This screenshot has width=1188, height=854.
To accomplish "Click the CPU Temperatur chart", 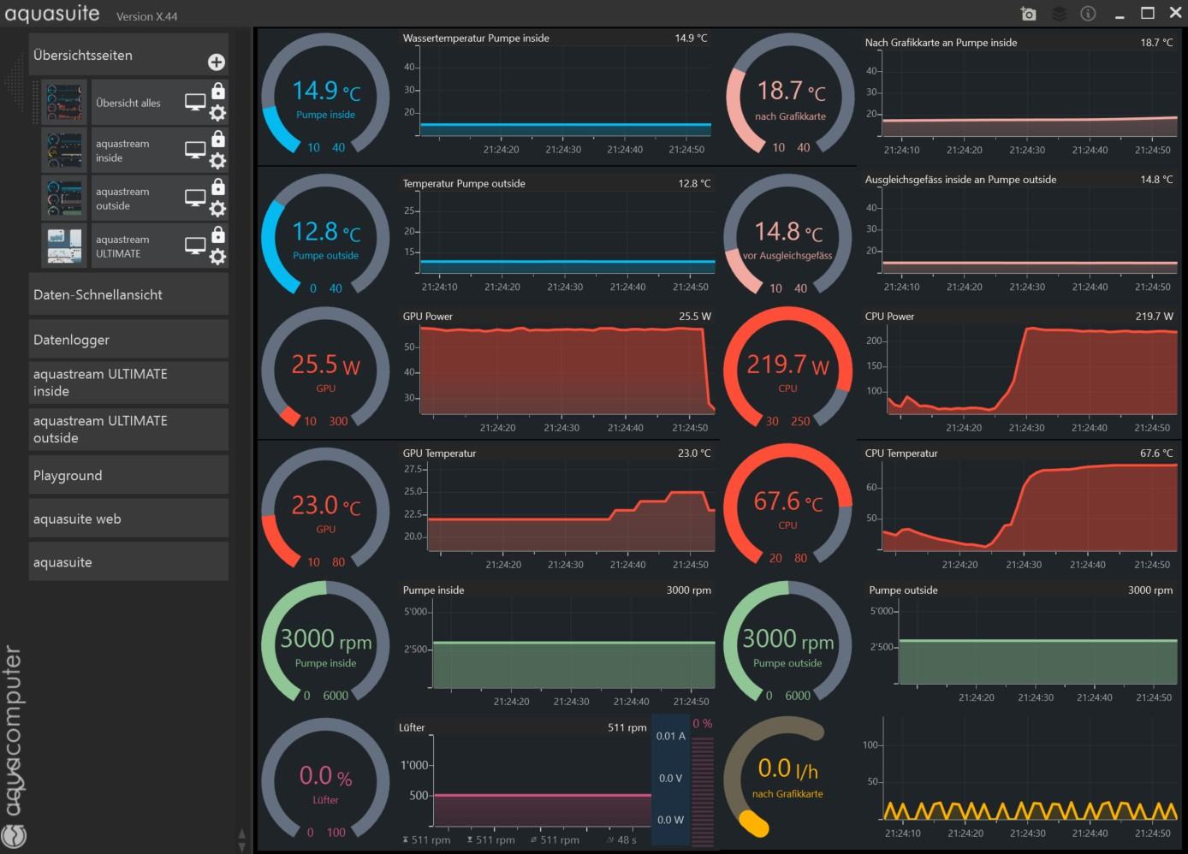I will pyautogui.click(x=1020, y=509).
